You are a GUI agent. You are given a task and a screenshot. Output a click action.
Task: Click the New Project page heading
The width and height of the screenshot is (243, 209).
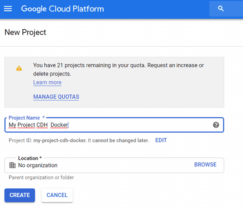[25, 32]
